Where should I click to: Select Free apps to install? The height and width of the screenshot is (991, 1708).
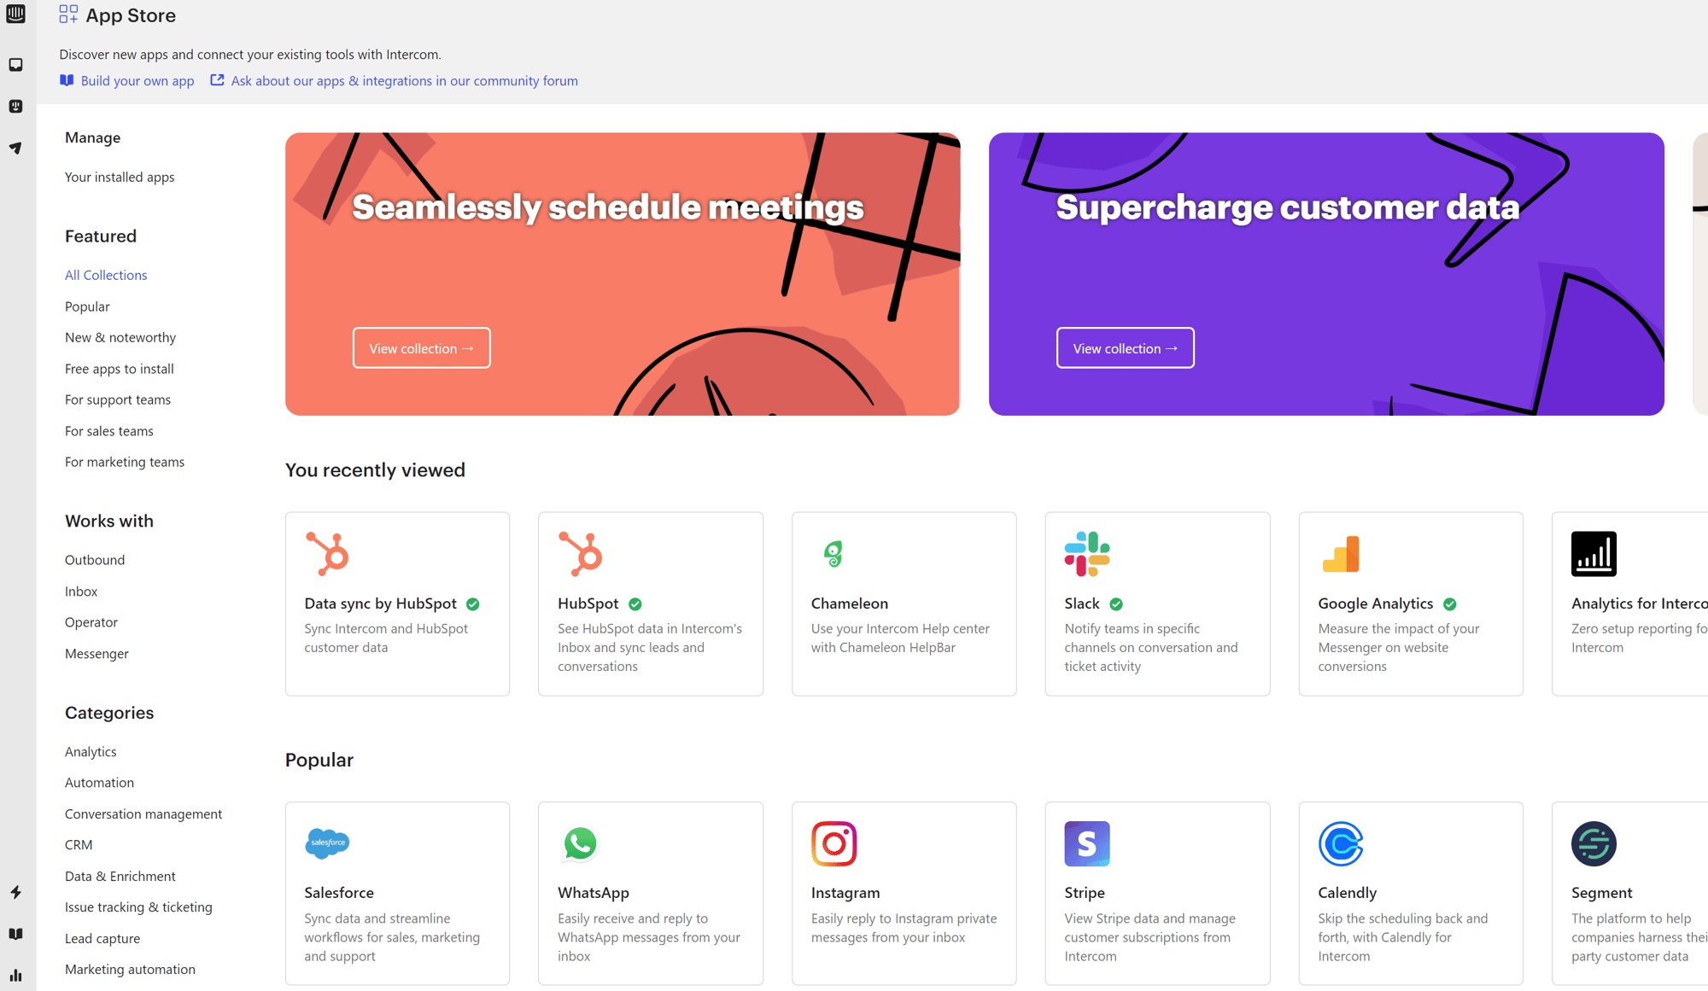(120, 369)
